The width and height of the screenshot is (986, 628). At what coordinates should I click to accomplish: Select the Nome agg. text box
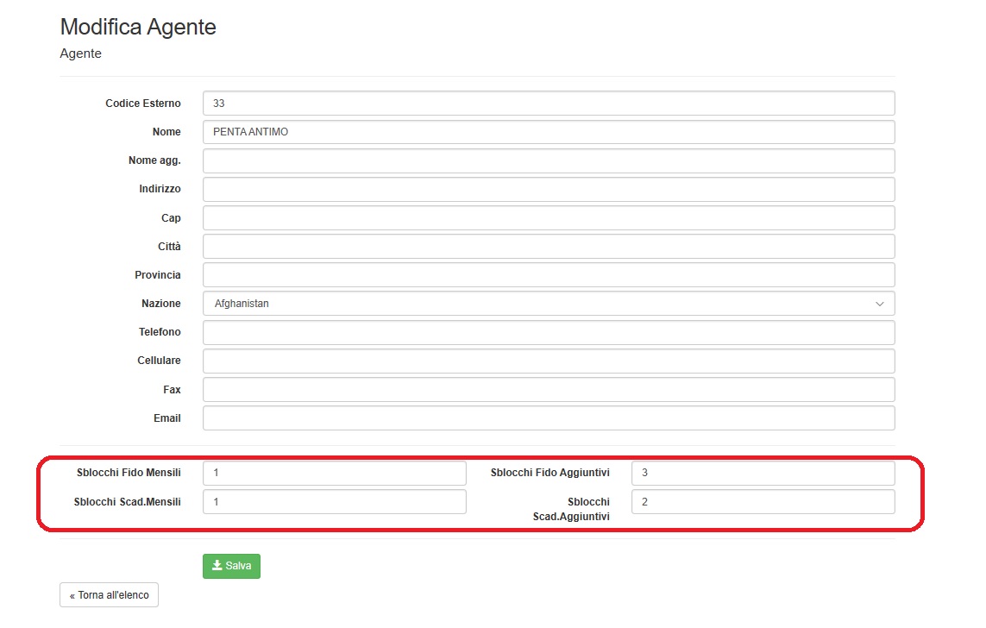click(x=548, y=160)
